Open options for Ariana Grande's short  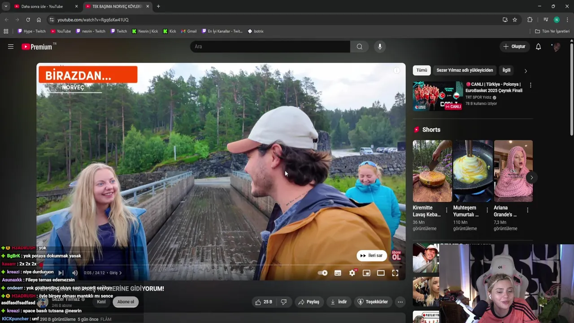tap(527, 210)
